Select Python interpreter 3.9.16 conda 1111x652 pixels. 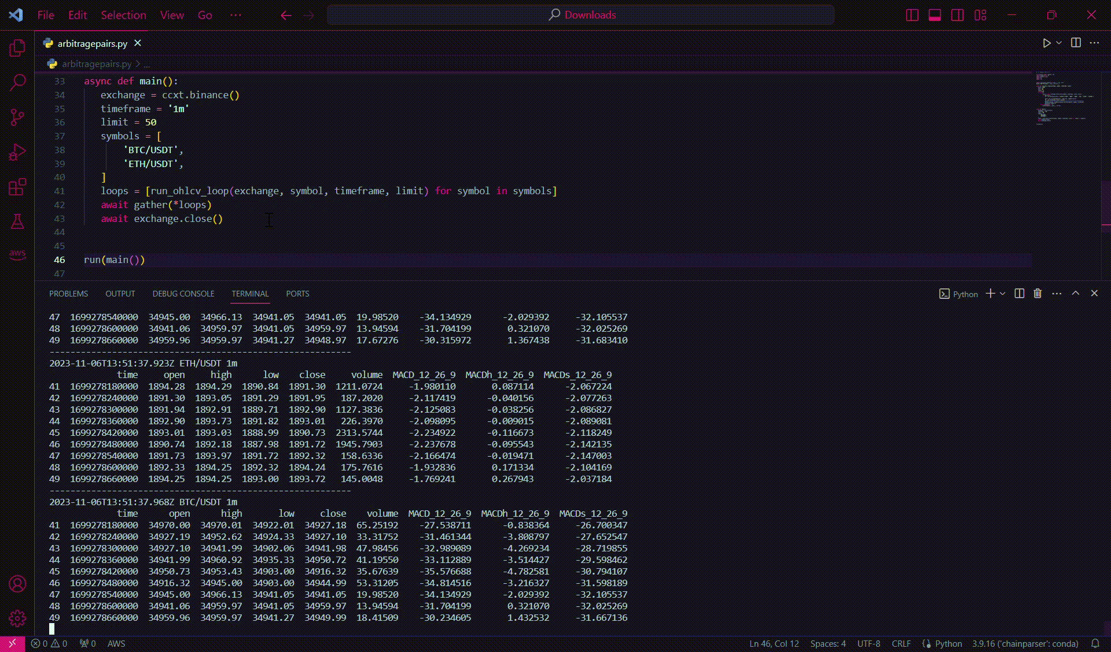tap(1025, 643)
